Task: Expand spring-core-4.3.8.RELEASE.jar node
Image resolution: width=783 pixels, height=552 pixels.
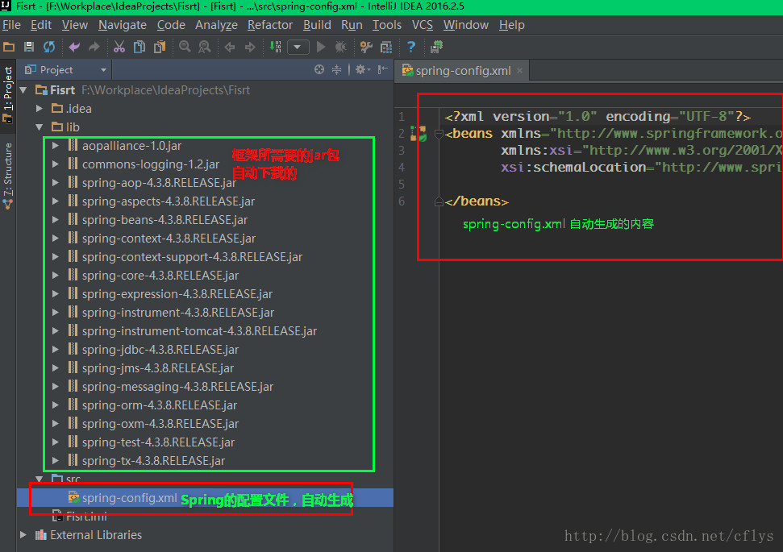Action: (x=56, y=276)
